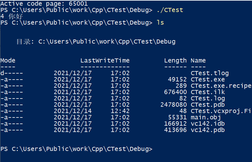Click the ls command text

coord(160,23)
